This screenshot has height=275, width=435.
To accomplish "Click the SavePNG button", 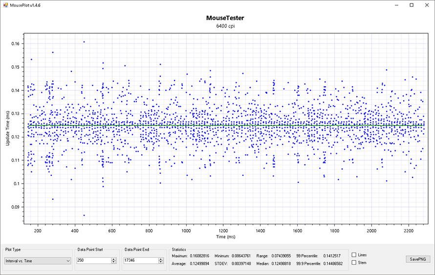I will click(x=418, y=259).
